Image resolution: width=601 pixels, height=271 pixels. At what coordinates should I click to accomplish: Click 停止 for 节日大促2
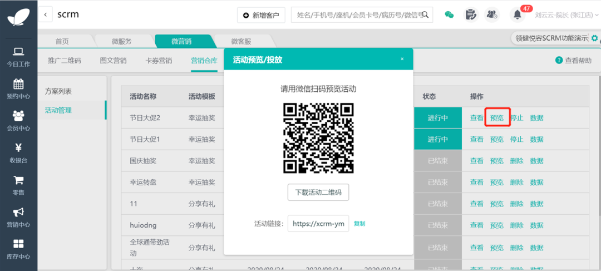click(516, 117)
